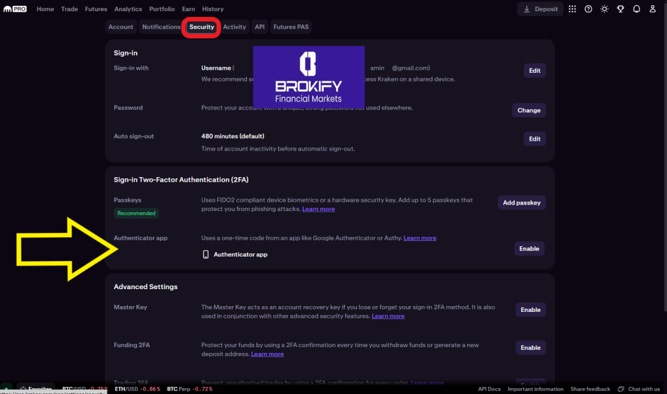Open the Futures PAS tab

tap(291, 27)
